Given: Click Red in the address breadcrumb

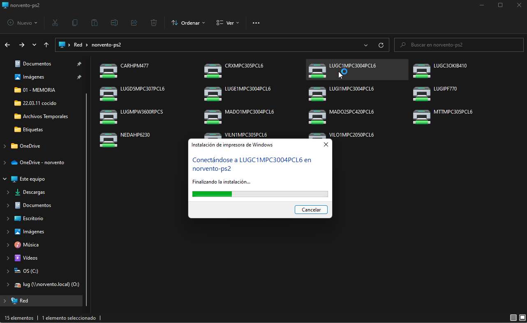Looking at the screenshot, I should [x=78, y=45].
